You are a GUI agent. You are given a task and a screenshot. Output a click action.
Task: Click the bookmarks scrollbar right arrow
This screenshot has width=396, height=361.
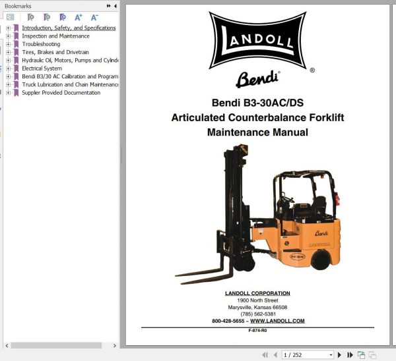point(115,346)
